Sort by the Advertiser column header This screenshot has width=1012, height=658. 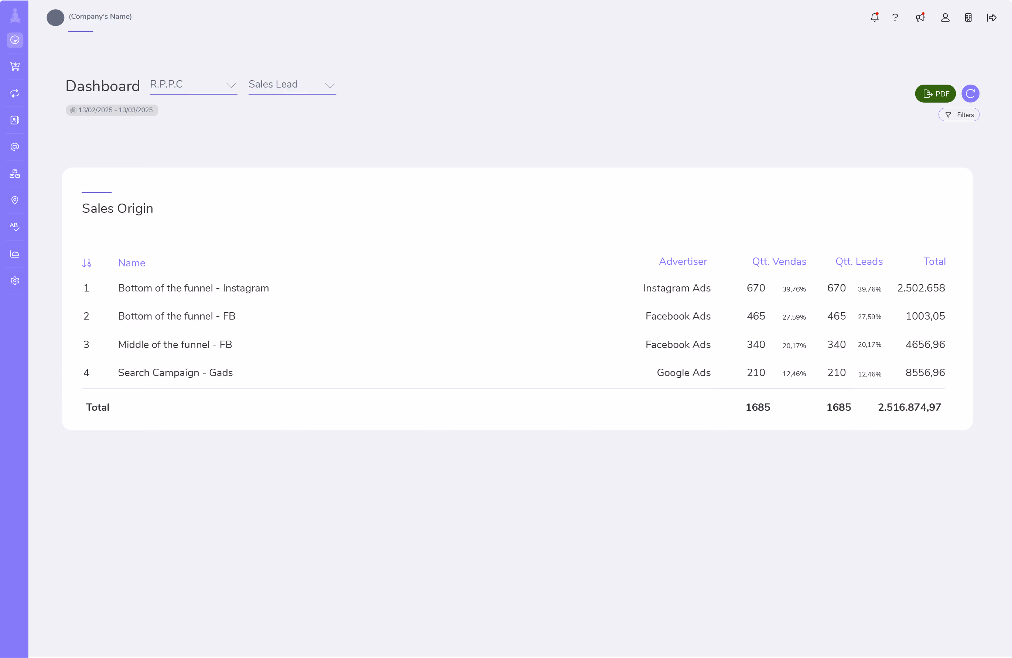683,262
